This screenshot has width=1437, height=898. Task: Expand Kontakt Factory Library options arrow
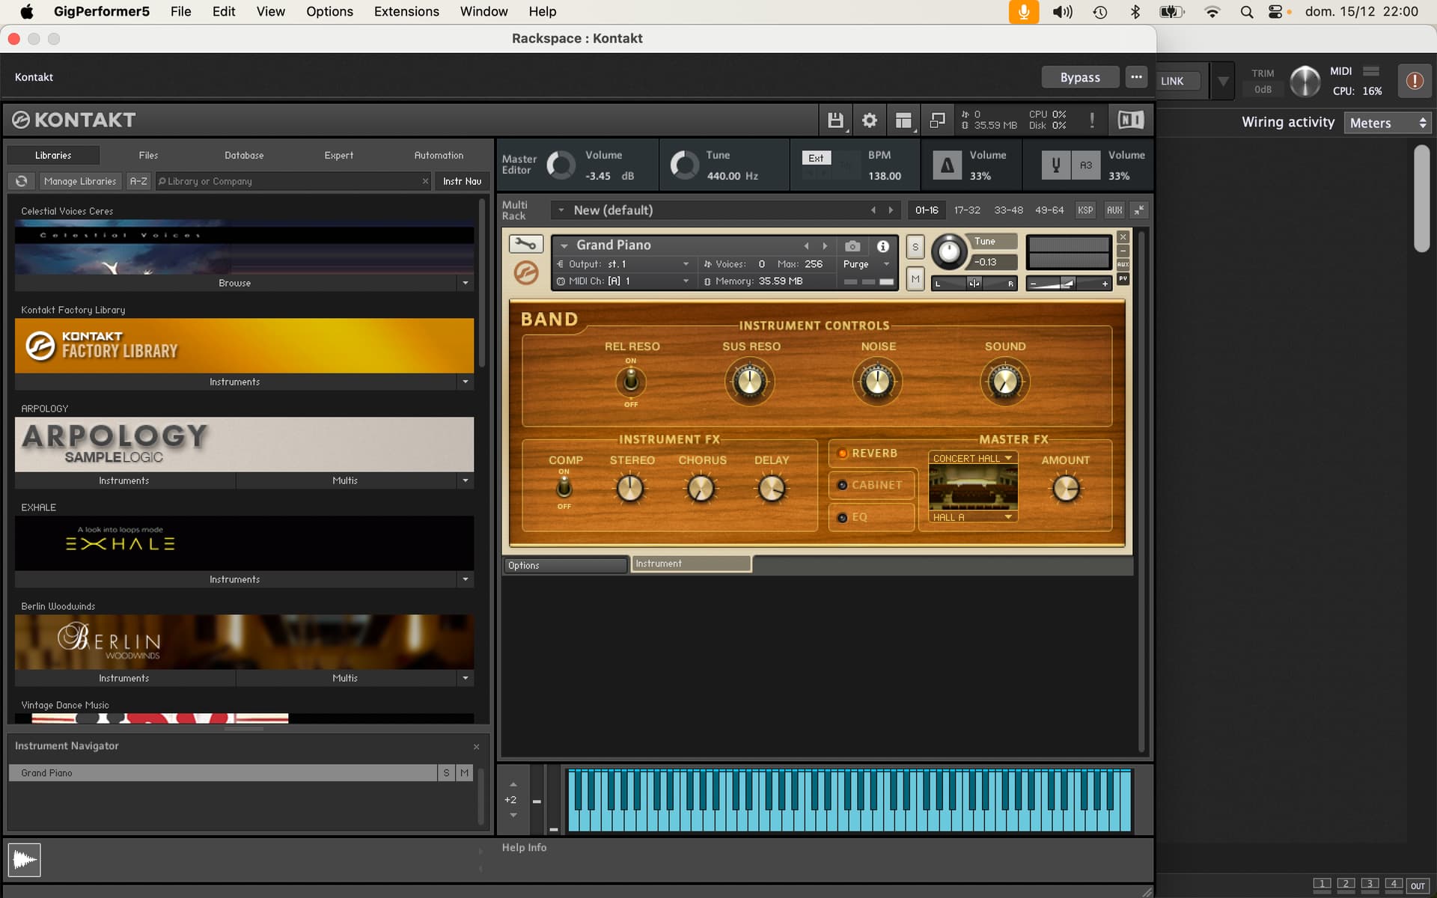point(466,382)
